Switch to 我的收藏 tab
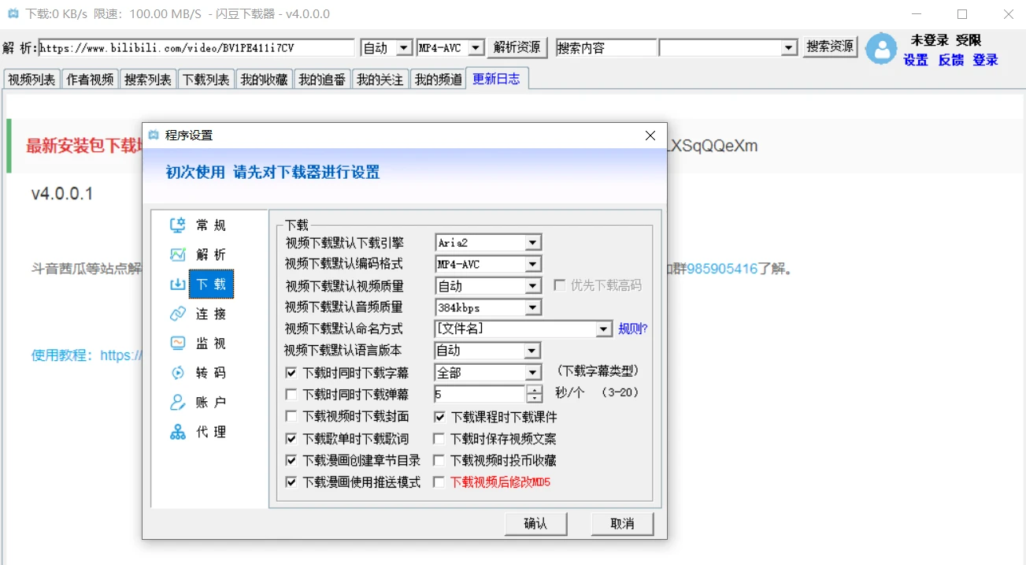The width and height of the screenshot is (1026, 565). 264,80
